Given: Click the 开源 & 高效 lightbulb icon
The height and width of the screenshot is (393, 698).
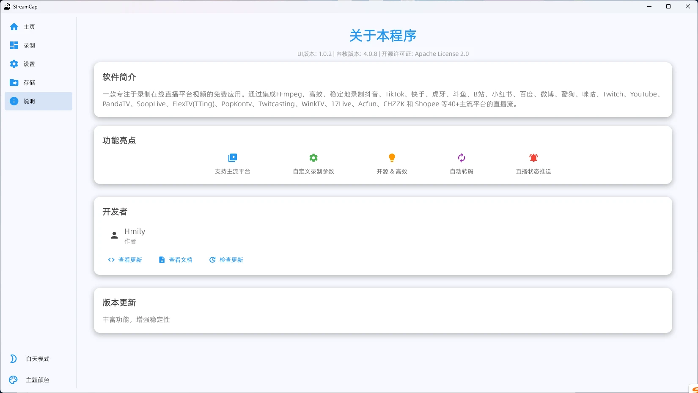Looking at the screenshot, I should (392, 157).
